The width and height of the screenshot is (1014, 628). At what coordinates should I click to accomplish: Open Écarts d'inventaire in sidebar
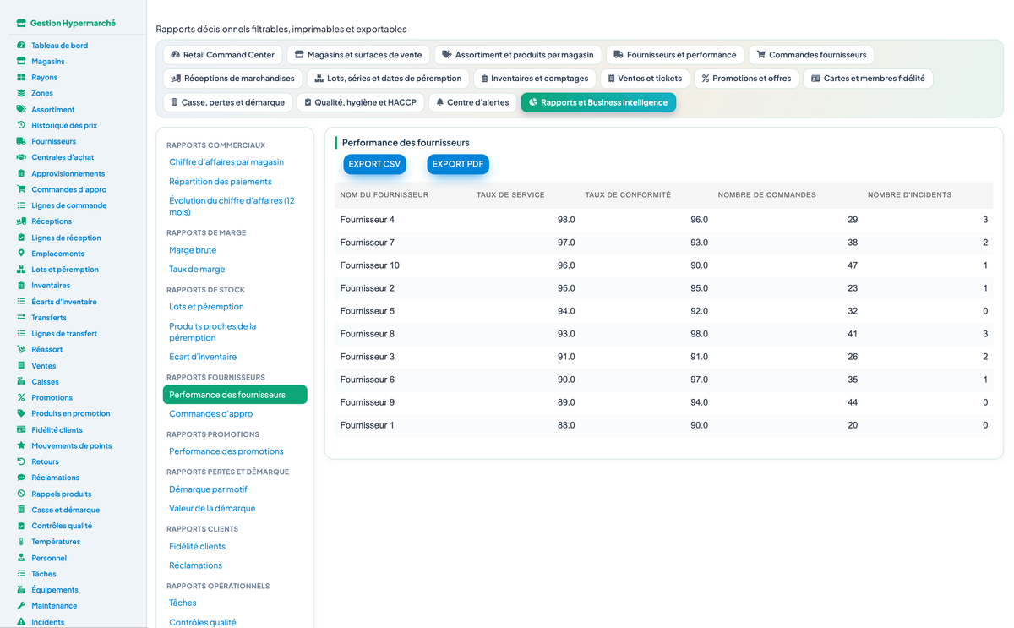64,302
